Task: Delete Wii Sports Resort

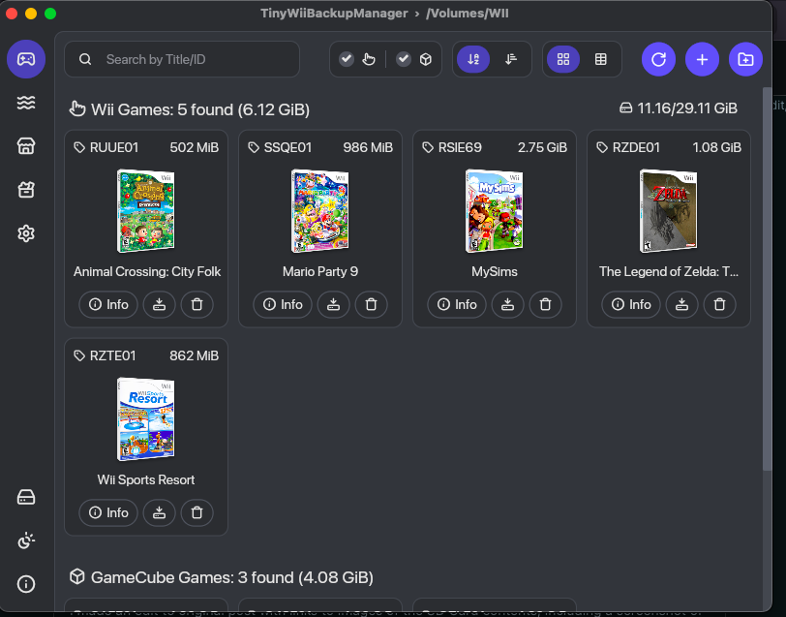Action: 197,512
